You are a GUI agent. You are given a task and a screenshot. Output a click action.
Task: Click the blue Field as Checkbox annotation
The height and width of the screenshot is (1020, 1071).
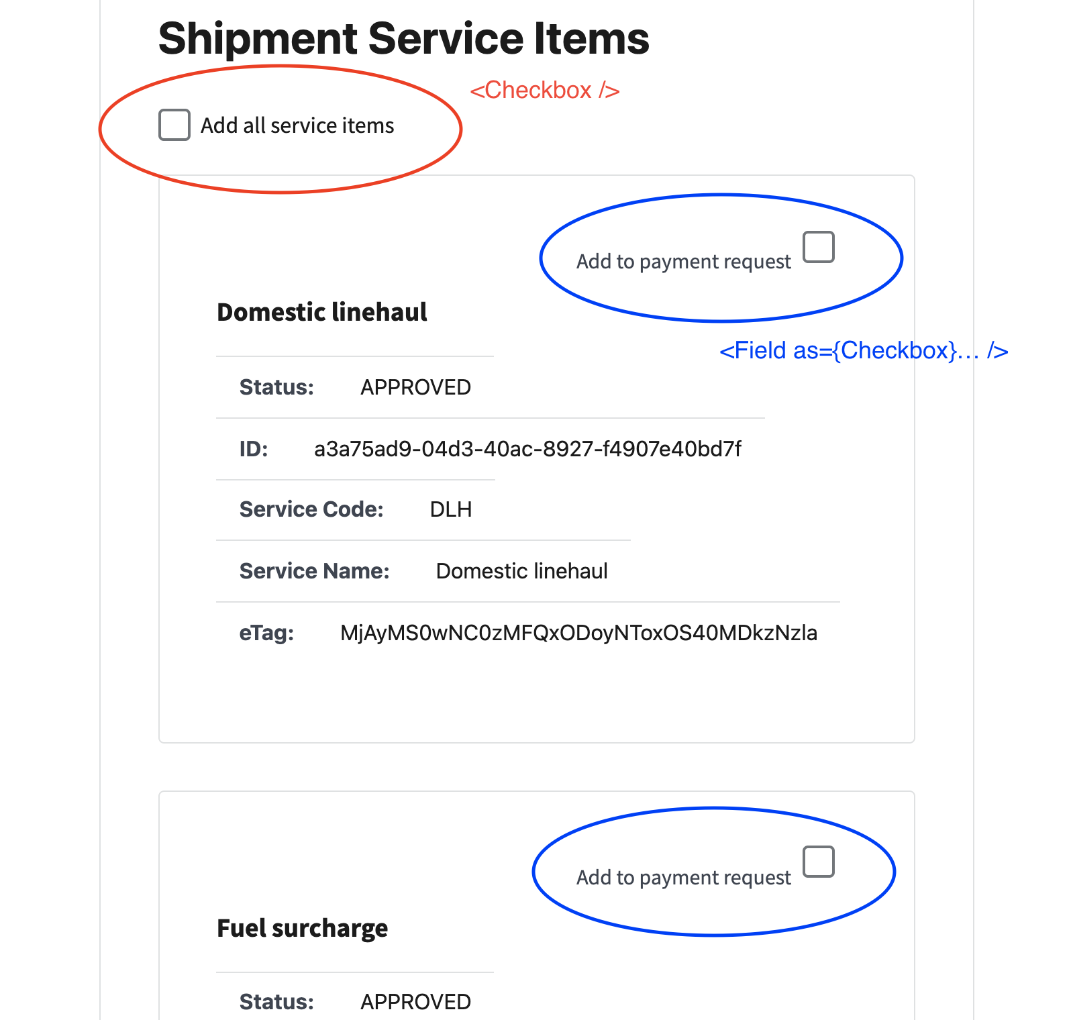[862, 350]
